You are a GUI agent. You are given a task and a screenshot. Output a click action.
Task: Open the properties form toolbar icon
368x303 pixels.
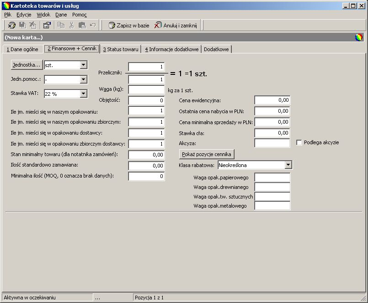click(47, 25)
